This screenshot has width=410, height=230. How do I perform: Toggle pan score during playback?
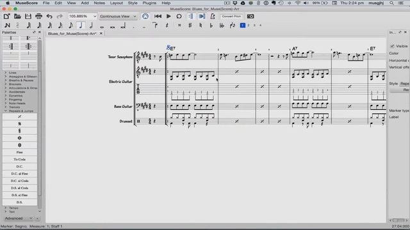[202, 17]
